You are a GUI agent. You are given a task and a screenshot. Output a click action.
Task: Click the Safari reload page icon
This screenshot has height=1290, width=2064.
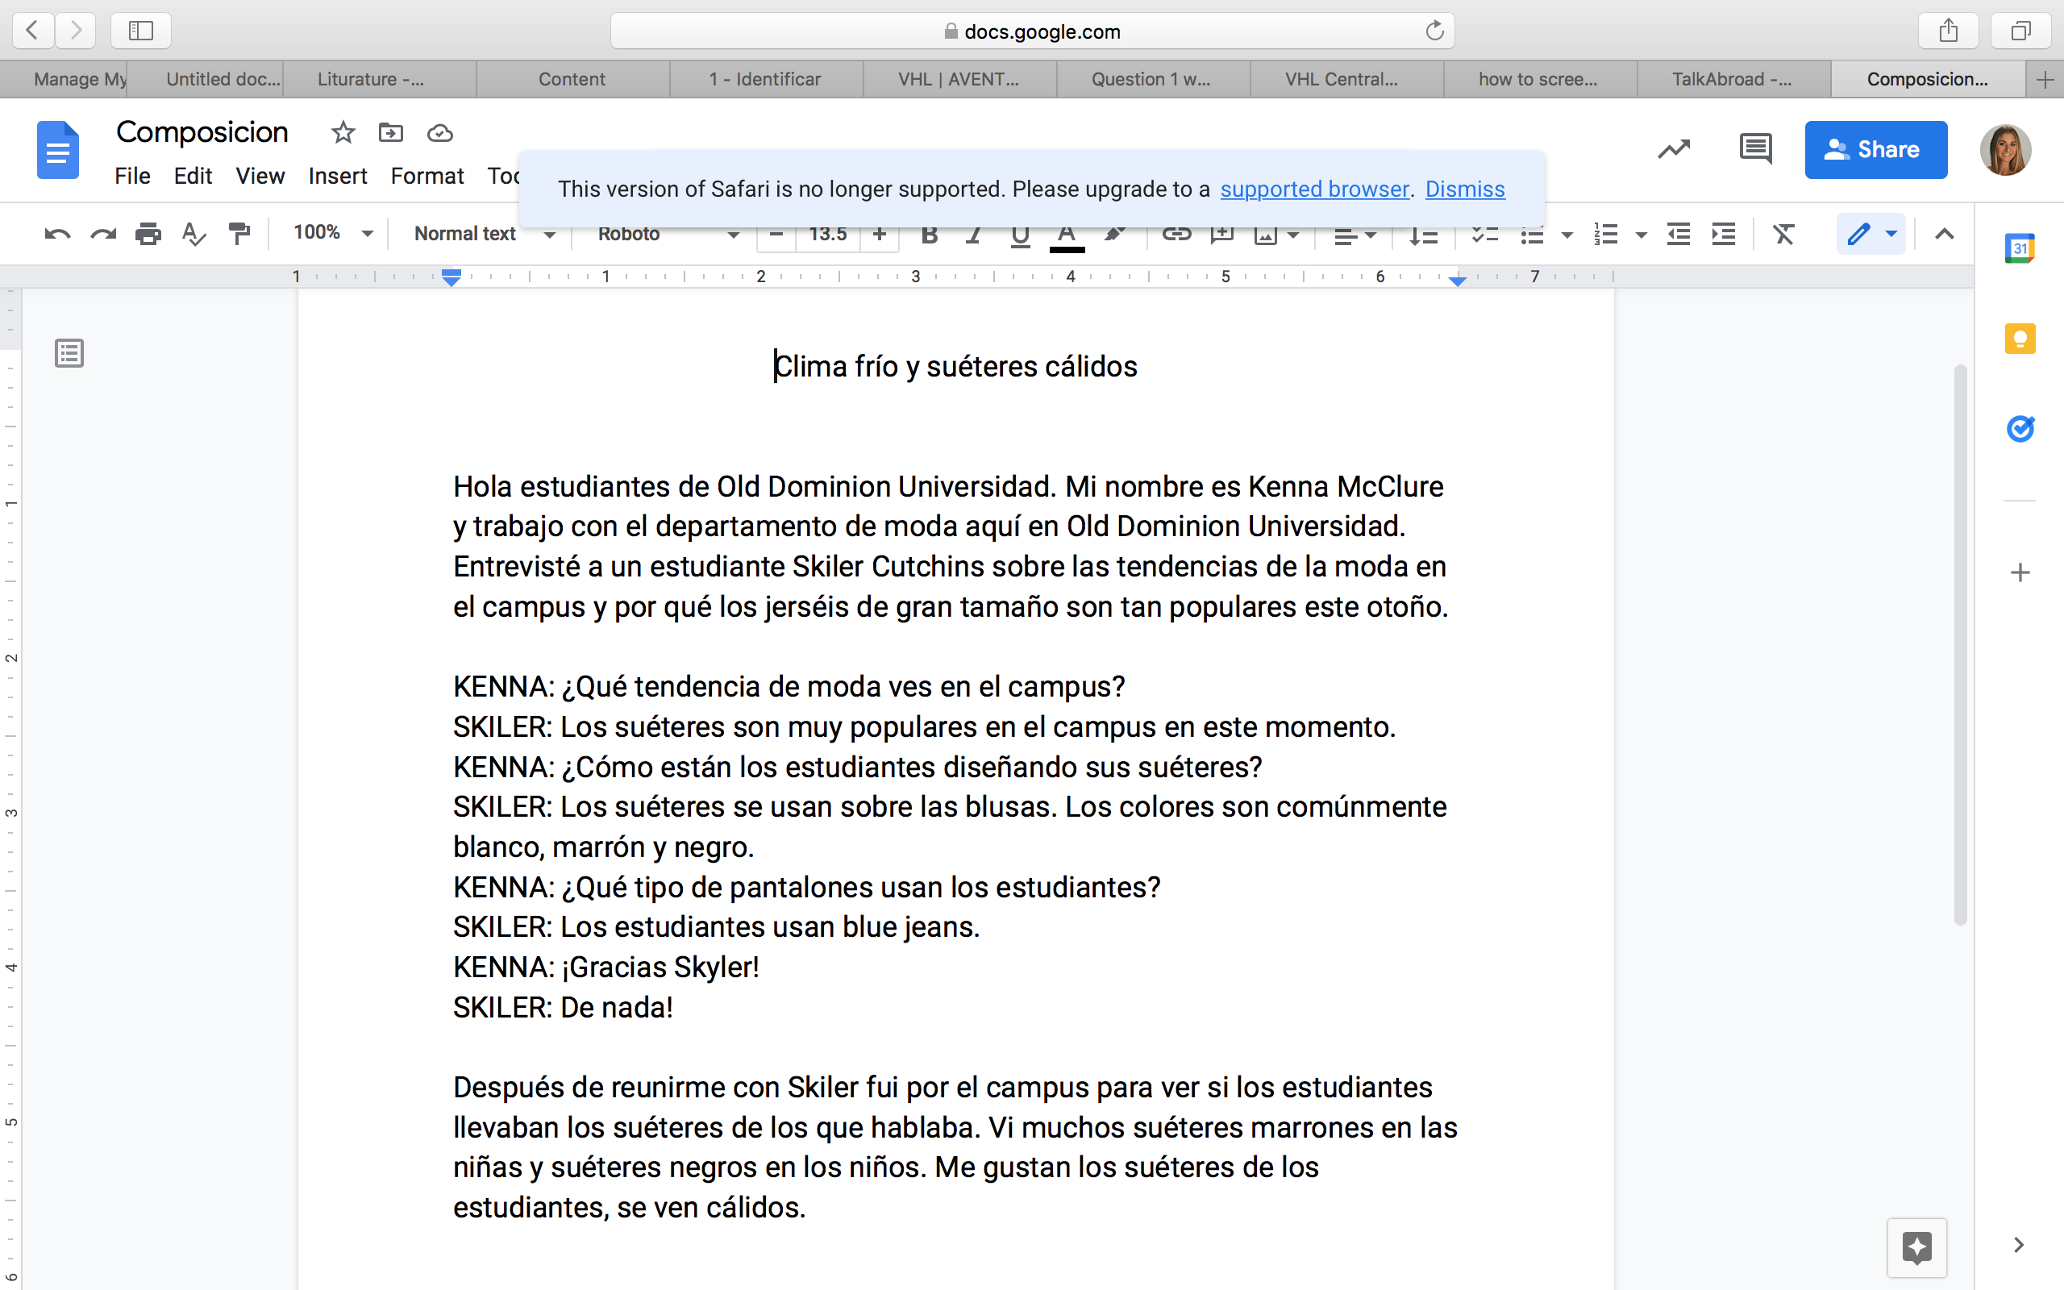tap(1434, 31)
